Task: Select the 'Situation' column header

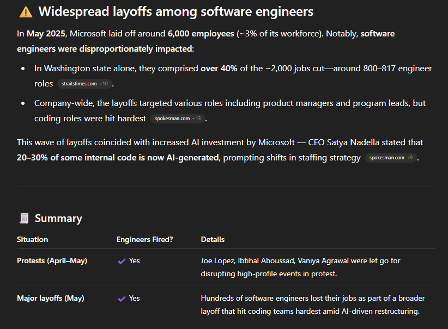Action: pos(32,239)
